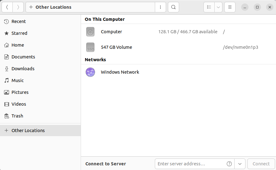
Task: Open Trash from the sidebar
Action: (17, 116)
